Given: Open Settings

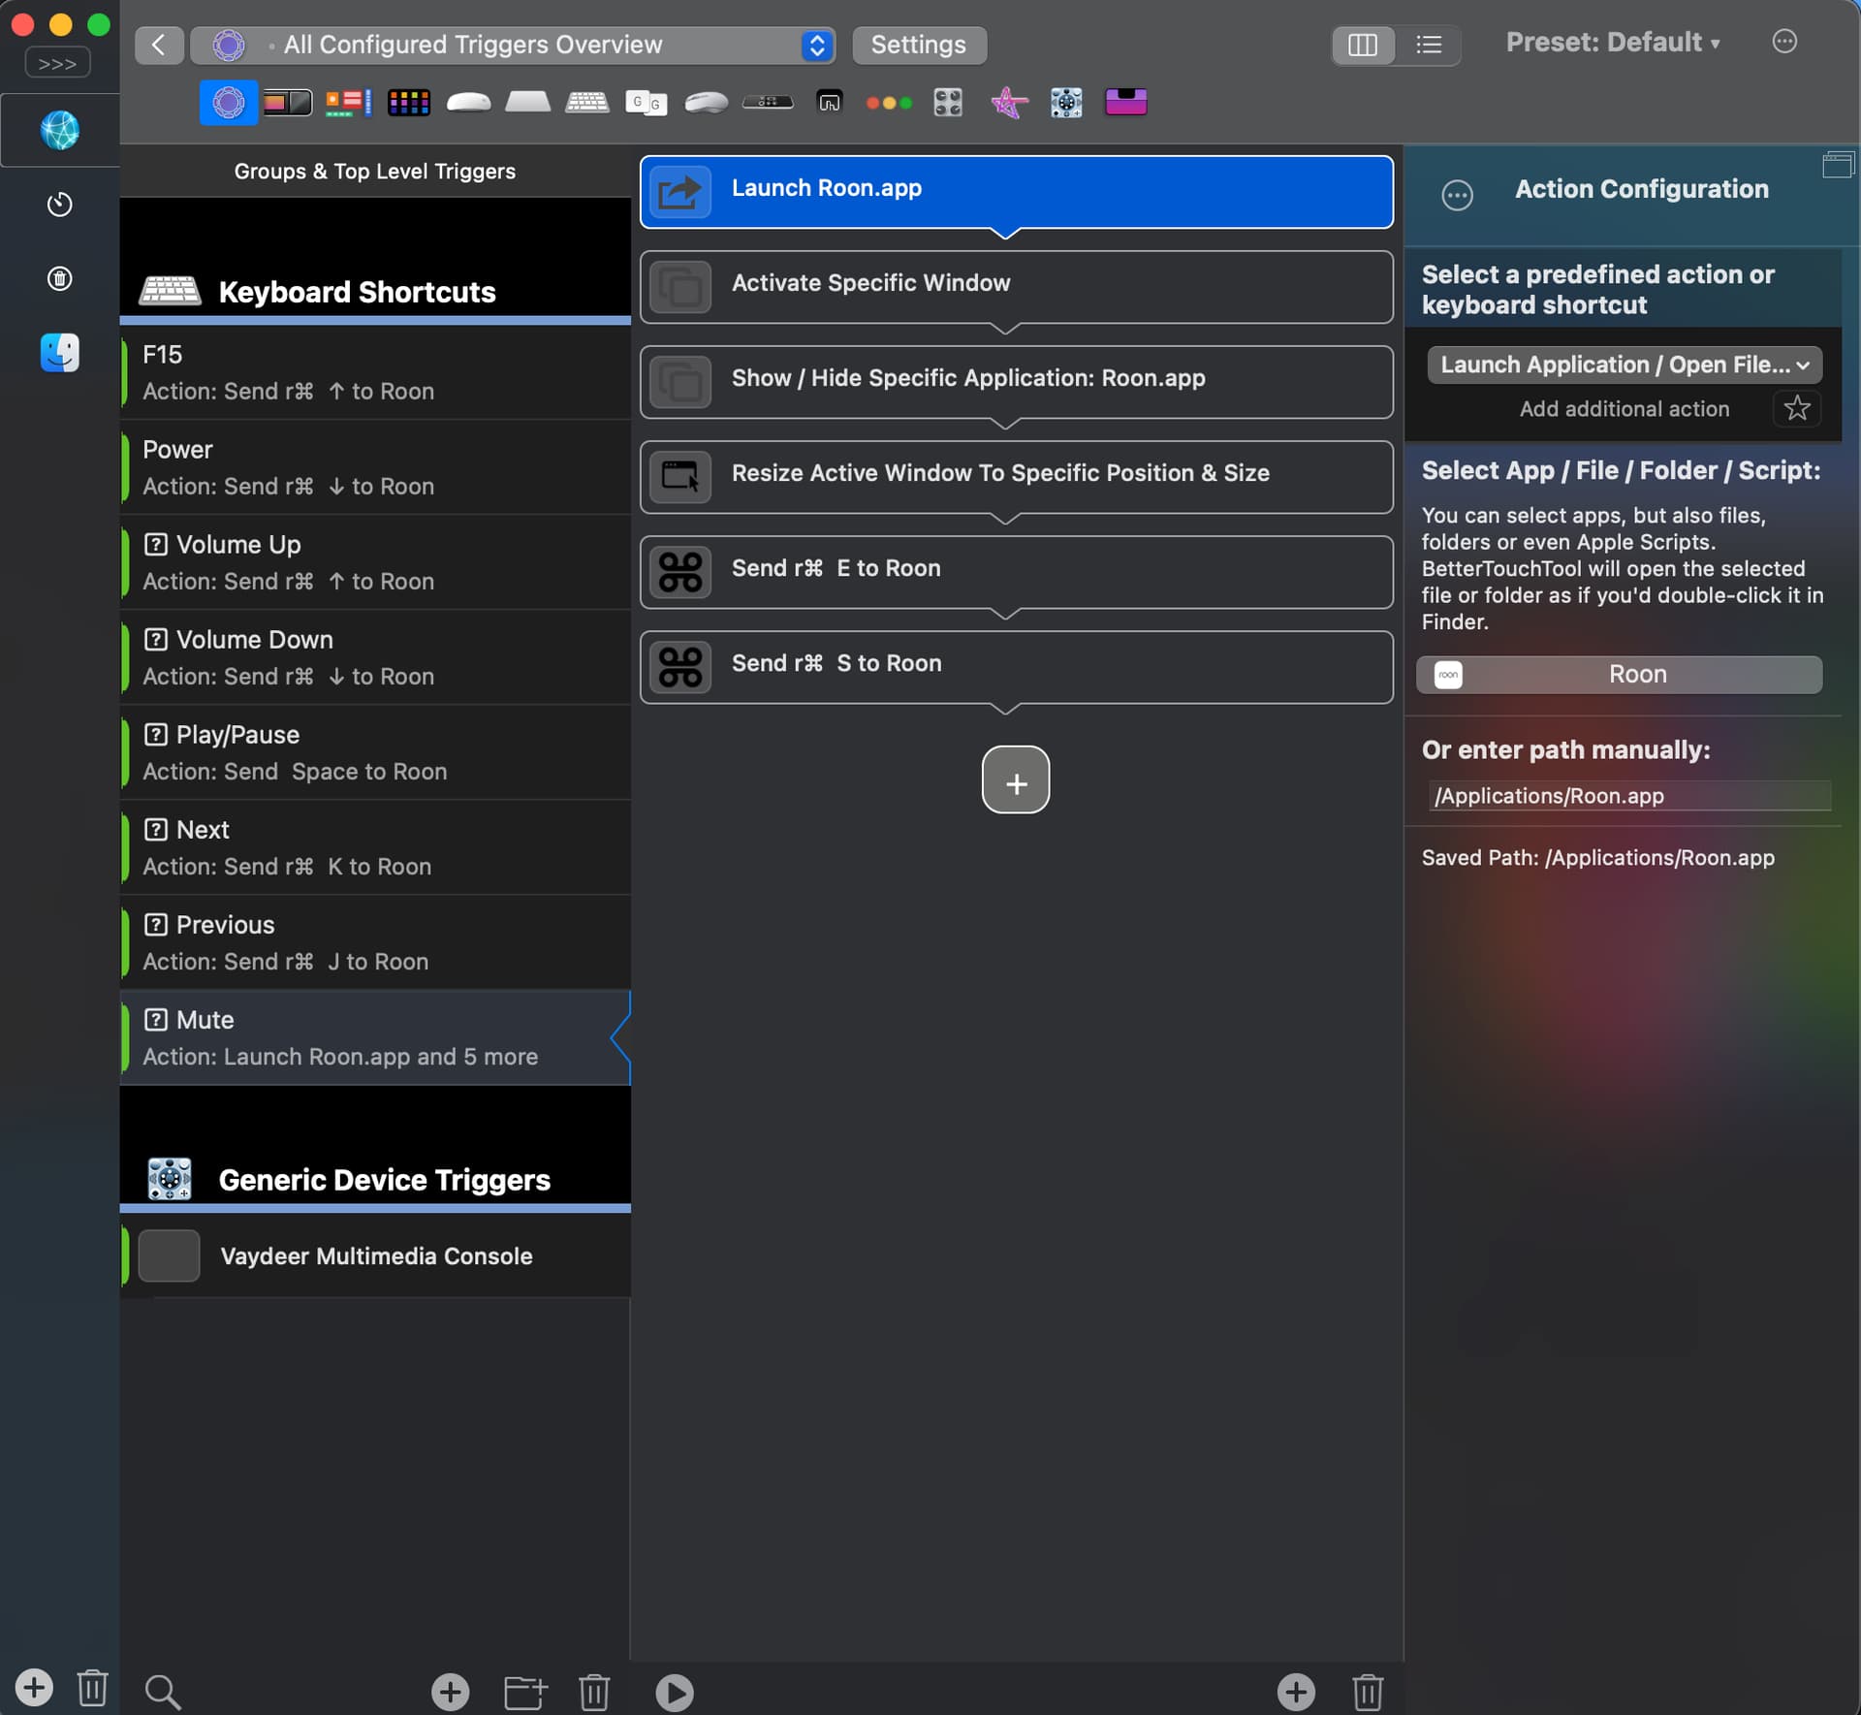Looking at the screenshot, I should (x=918, y=45).
